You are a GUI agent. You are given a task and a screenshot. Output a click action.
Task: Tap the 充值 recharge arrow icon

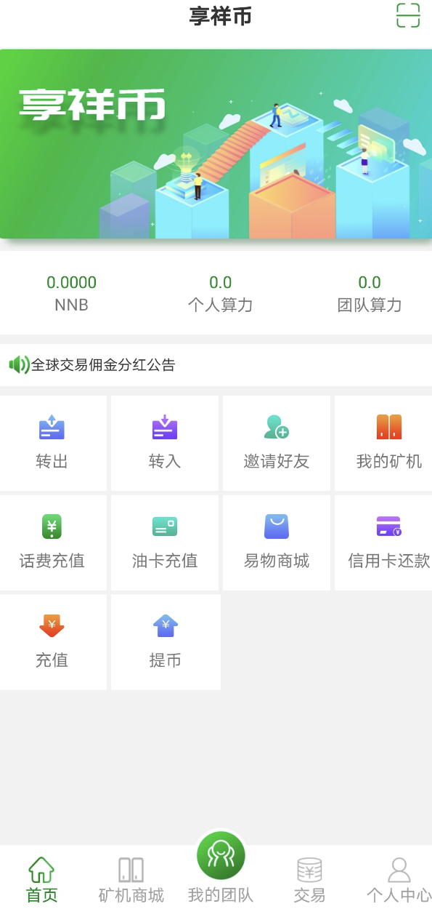pos(52,625)
